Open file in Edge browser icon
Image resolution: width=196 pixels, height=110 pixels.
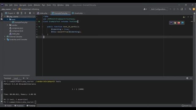click(x=183, y=23)
